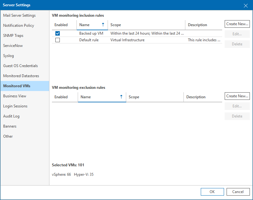Viewport: 253px width, 200px height.
Task: Open the Audit Log page
Action: (11, 116)
